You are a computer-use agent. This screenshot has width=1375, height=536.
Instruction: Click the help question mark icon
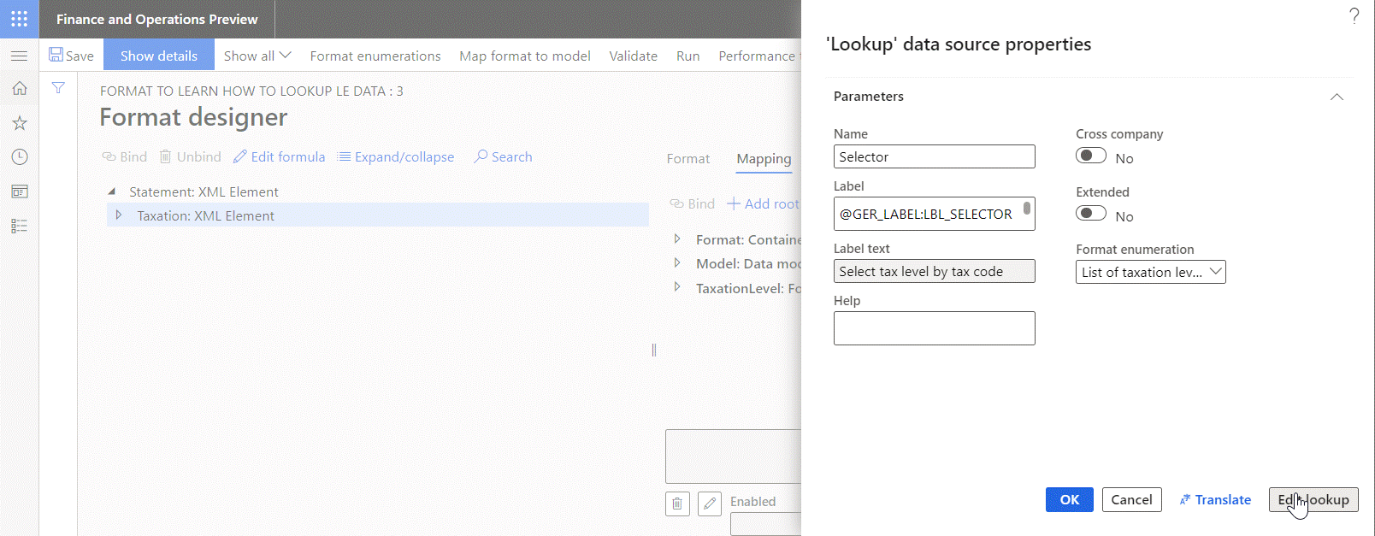1354,15
